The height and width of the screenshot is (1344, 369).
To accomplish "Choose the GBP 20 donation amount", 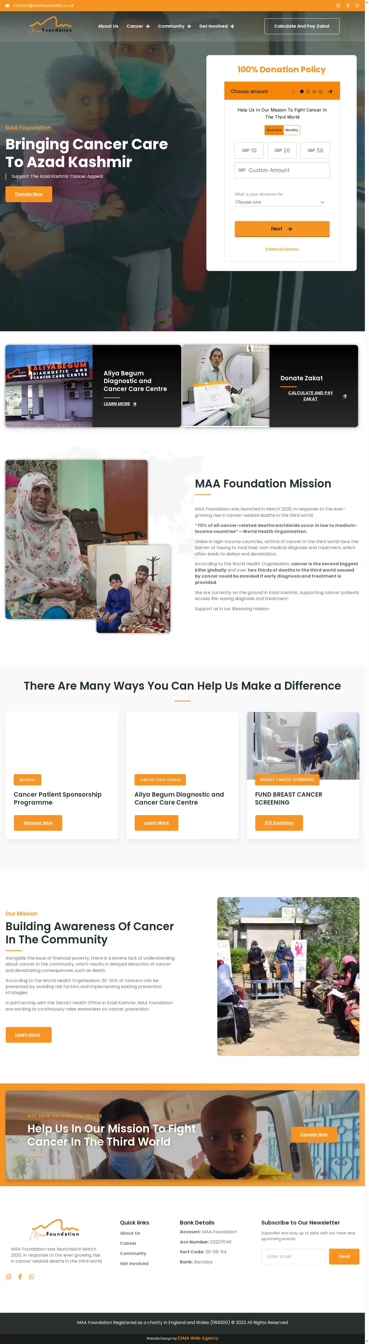I will 282,150.
